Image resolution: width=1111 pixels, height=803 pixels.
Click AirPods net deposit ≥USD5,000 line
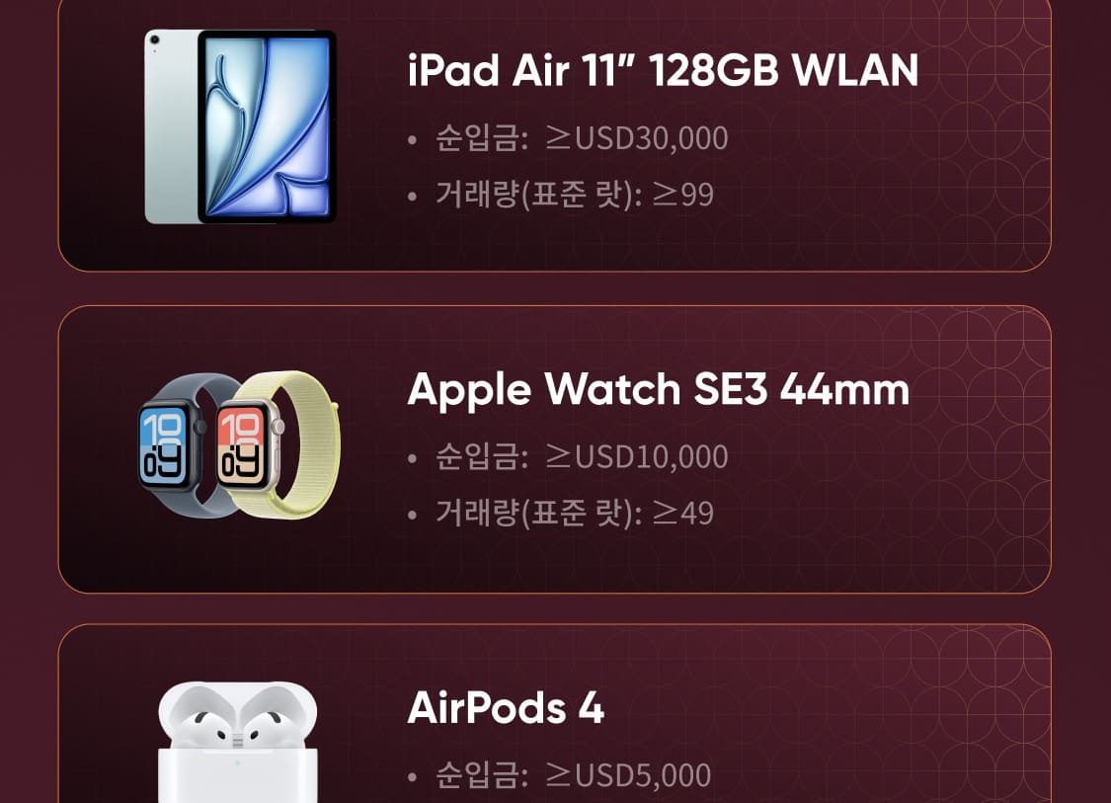[560, 774]
